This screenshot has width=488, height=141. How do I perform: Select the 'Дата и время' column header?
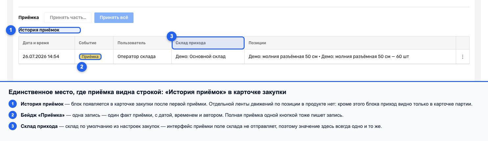pos(47,43)
